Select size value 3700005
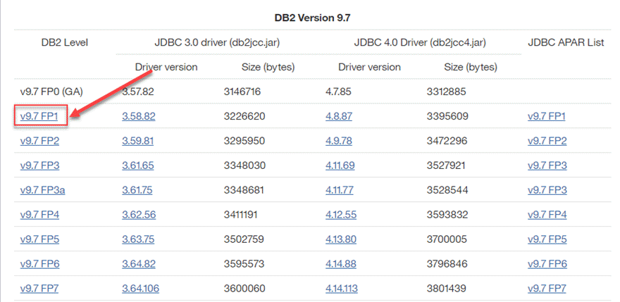 point(447,239)
